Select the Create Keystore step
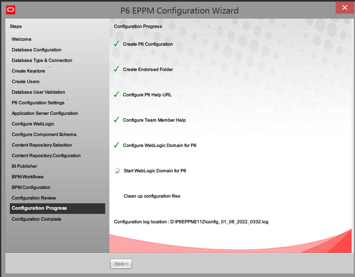This screenshot has height=277, width=355. tap(28, 71)
